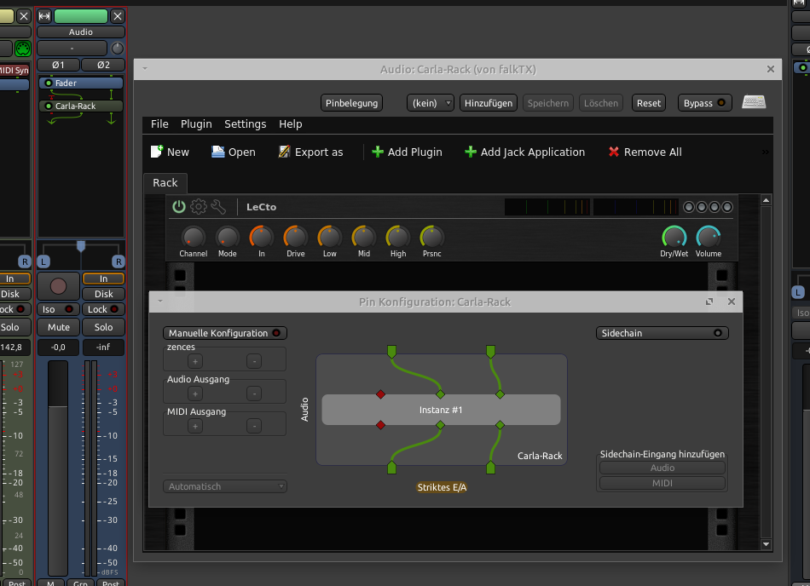Click top-left green input pin of Carla-Rack
The width and height of the screenshot is (810, 586).
[391, 352]
